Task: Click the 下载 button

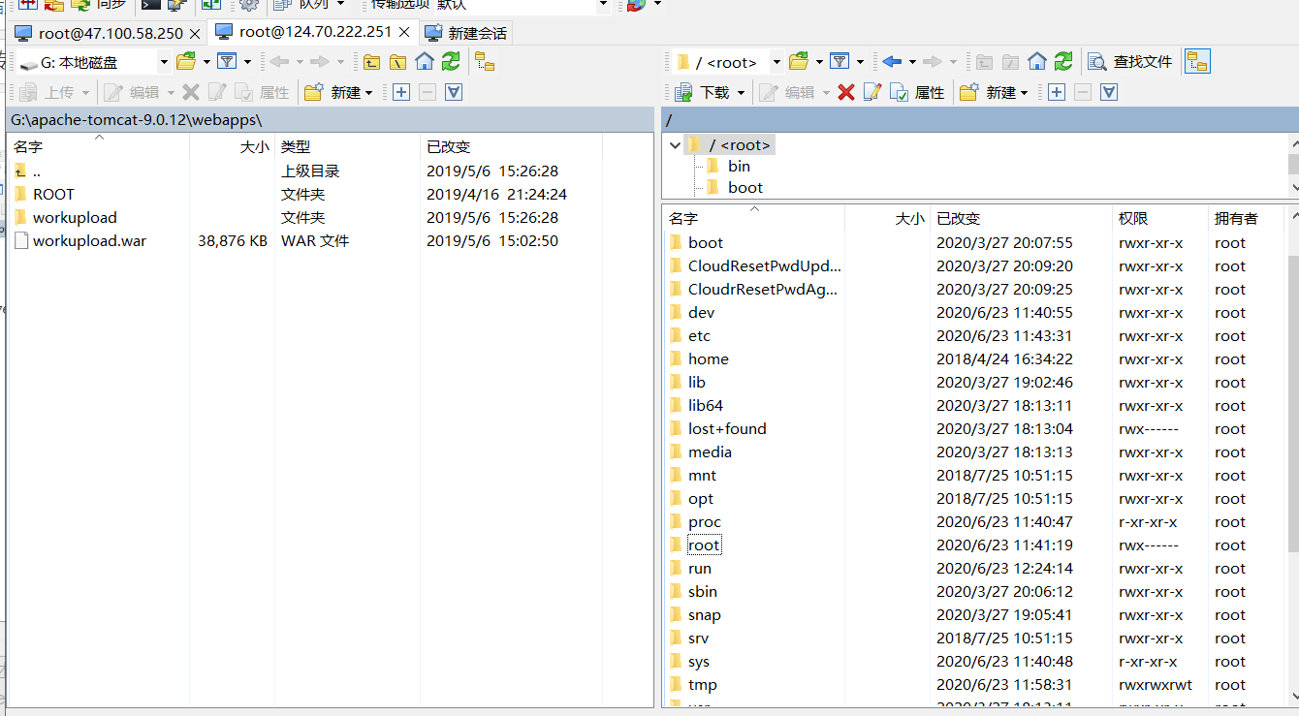Action: pyautogui.click(x=704, y=92)
